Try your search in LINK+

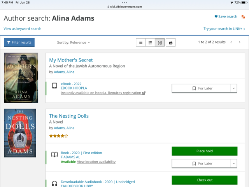point(224,28)
